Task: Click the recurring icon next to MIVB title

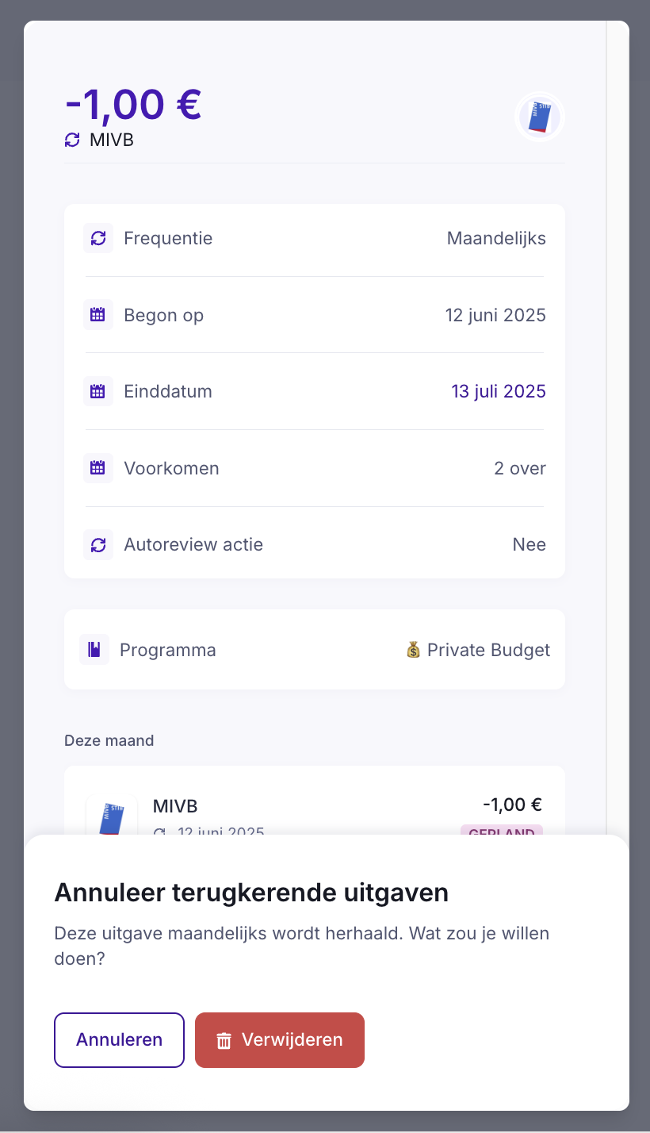Action: pos(72,140)
